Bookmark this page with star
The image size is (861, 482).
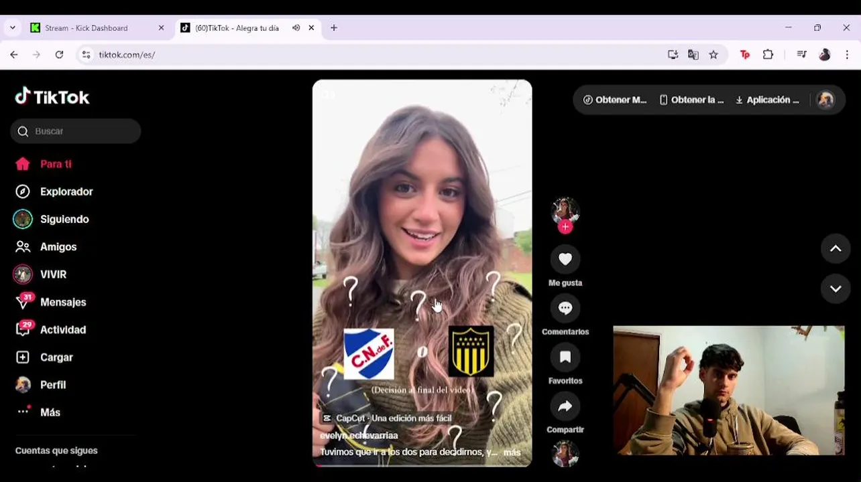(x=713, y=55)
